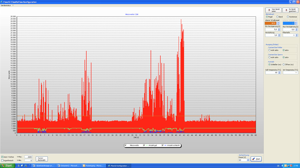Open the question mark help menu

click(x=13, y=5)
